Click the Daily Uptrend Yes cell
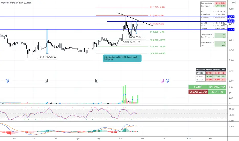The height and width of the screenshot is (141, 239). [220, 37]
